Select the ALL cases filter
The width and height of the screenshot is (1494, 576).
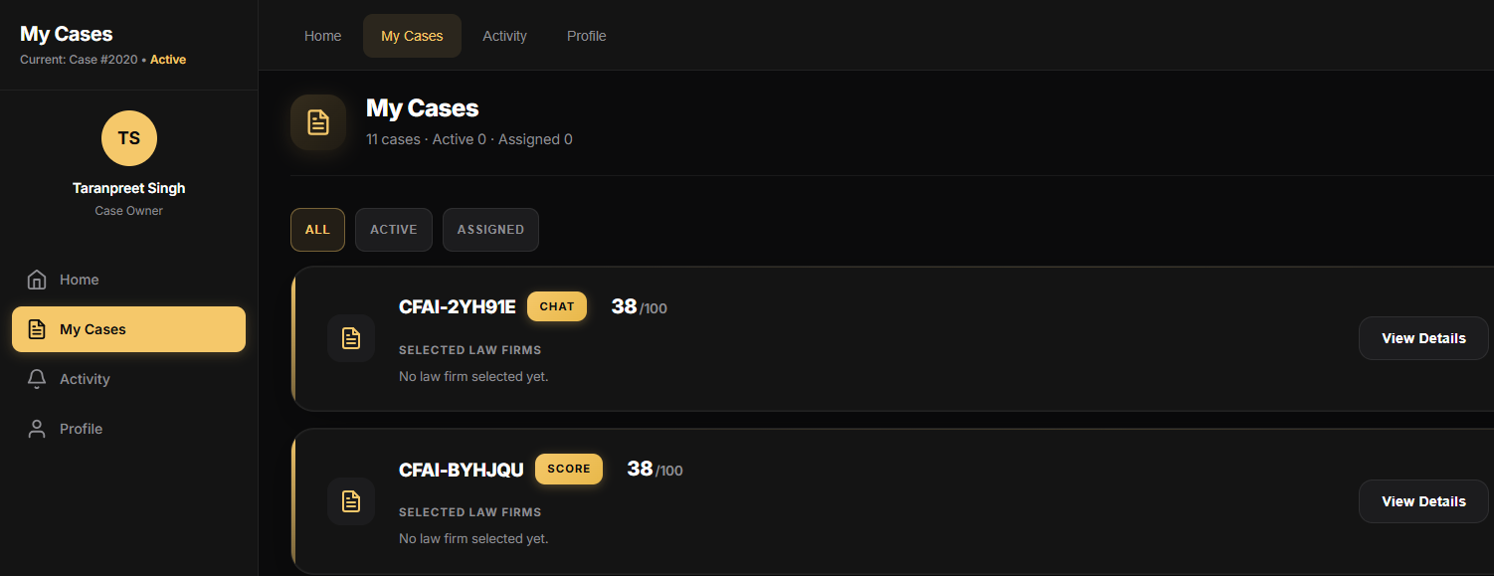click(317, 229)
